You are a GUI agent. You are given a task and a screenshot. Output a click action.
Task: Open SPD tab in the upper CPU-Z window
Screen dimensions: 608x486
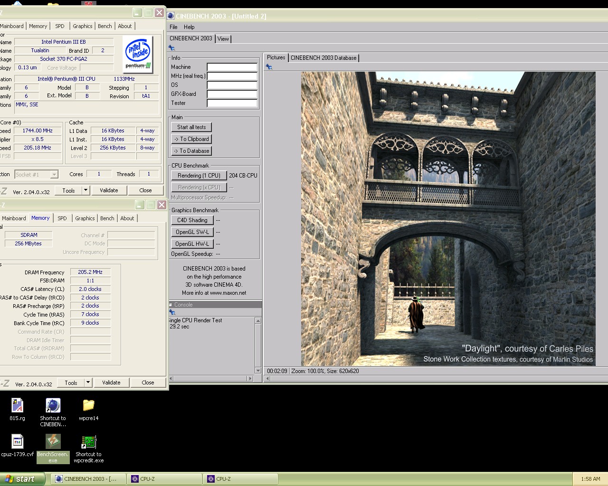(x=60, y=26)
